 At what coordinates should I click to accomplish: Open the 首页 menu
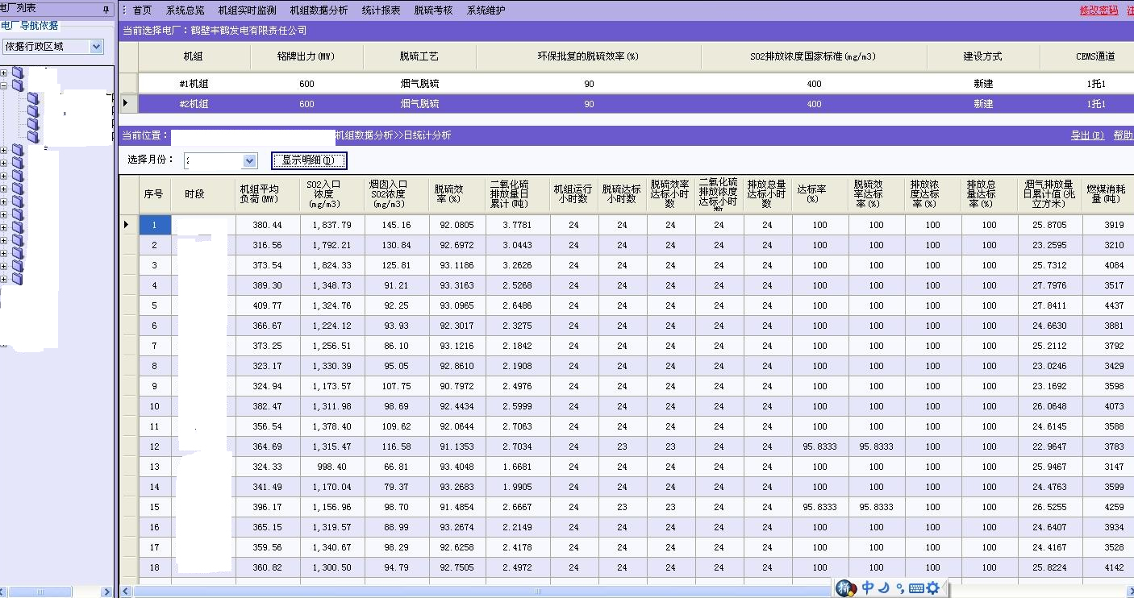(x=142, y=10)
